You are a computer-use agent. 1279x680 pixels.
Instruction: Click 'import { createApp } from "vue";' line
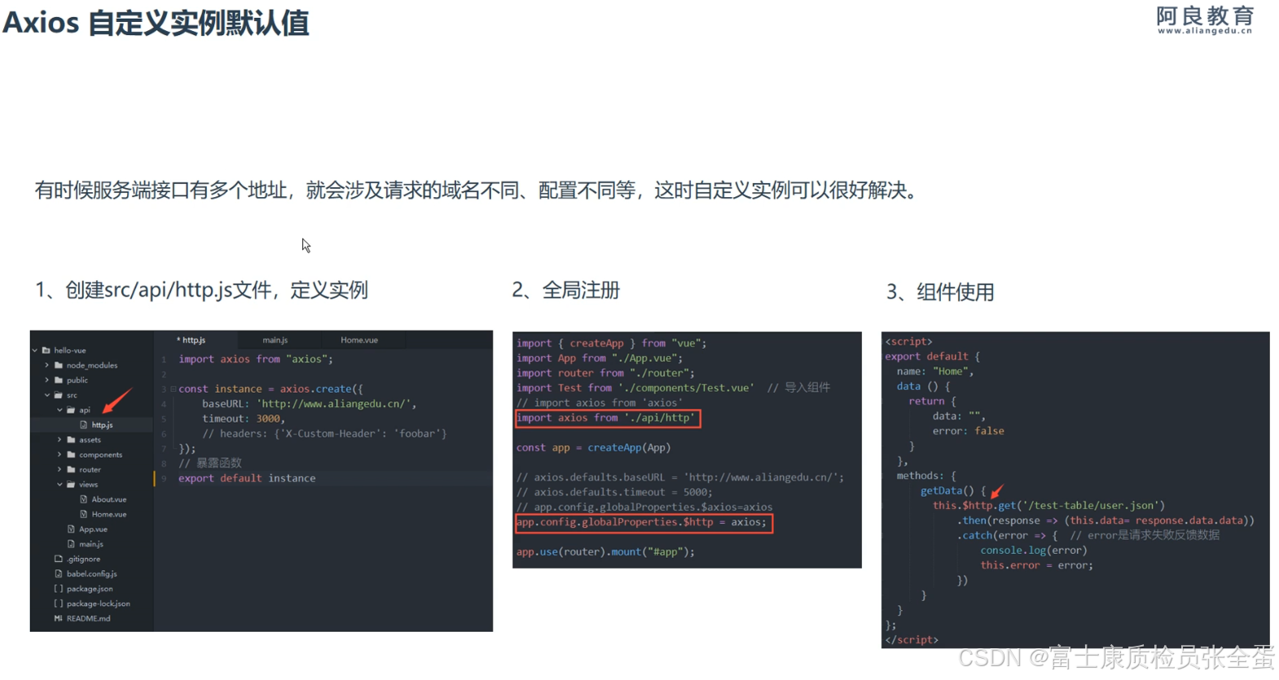pos(612,344)
